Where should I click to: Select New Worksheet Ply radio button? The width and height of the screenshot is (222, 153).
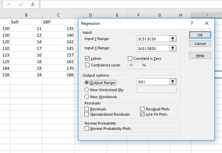click(86, 90)
